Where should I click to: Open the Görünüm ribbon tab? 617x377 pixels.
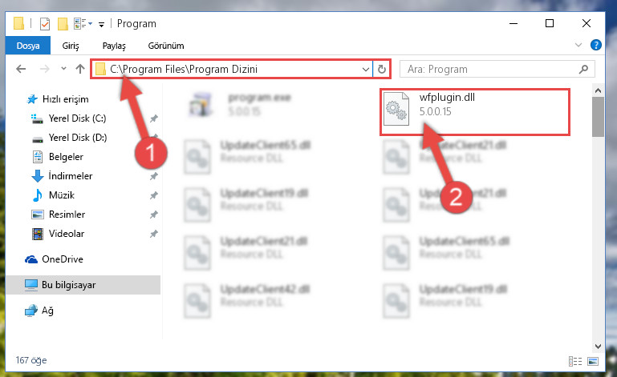pos(166,46)
